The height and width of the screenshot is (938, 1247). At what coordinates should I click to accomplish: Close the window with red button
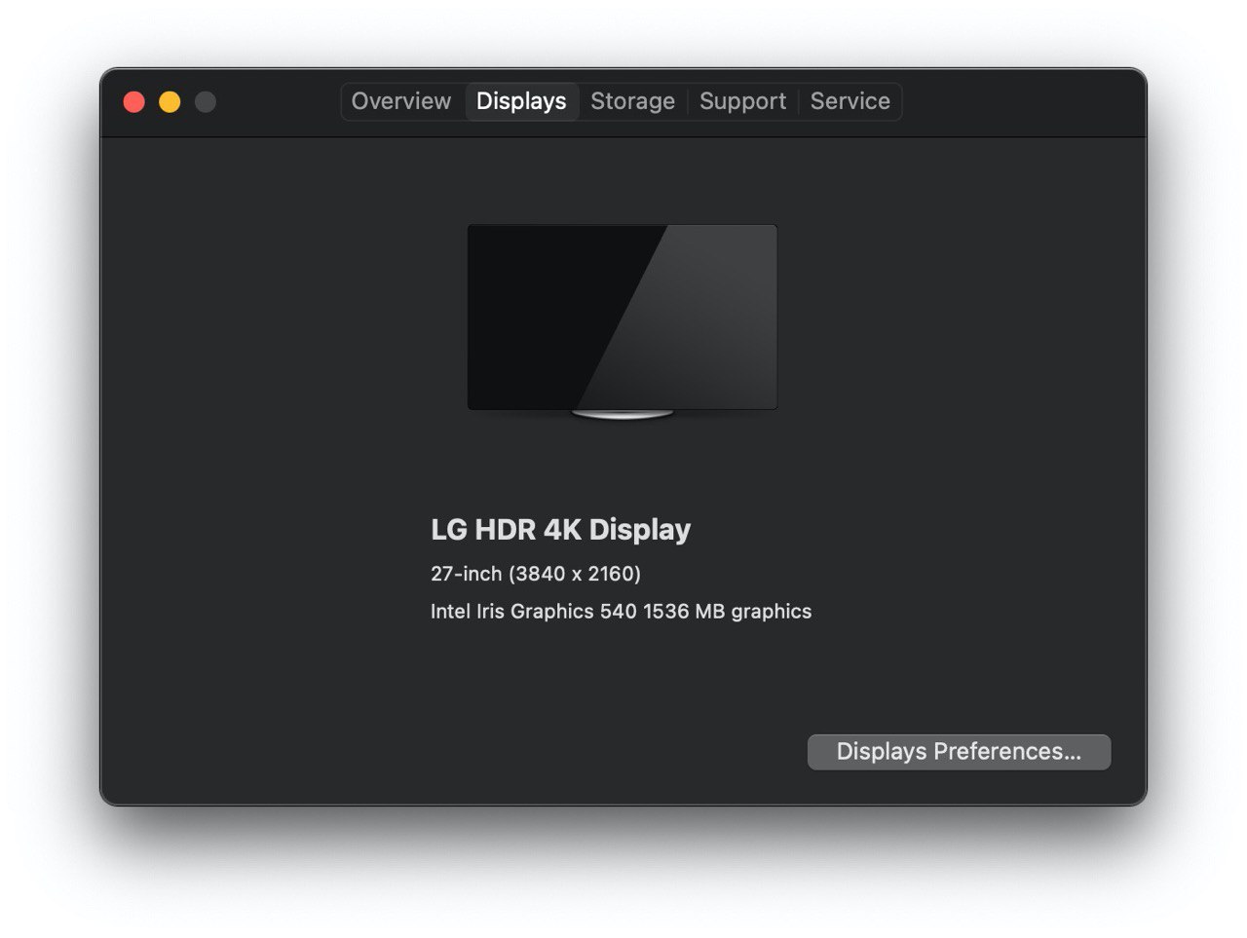[x=134, y=102]
